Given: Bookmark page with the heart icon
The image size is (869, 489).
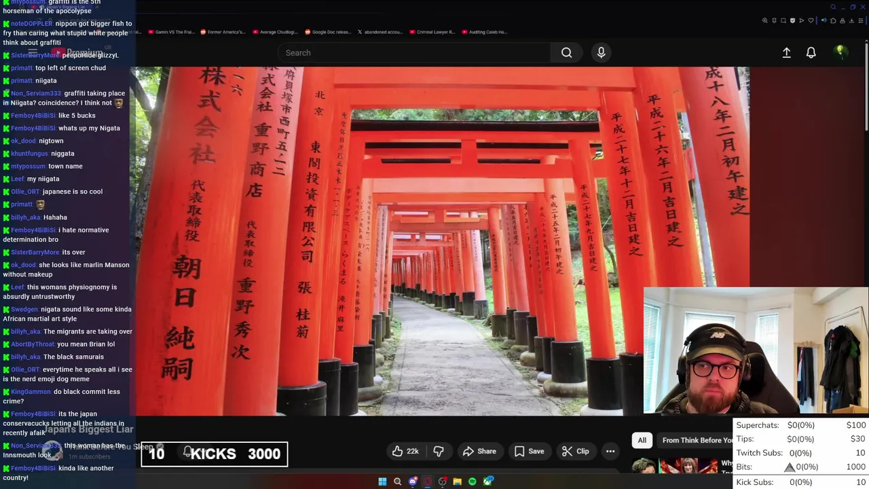Looking at the screenshot, I should [x=811, y=20].
